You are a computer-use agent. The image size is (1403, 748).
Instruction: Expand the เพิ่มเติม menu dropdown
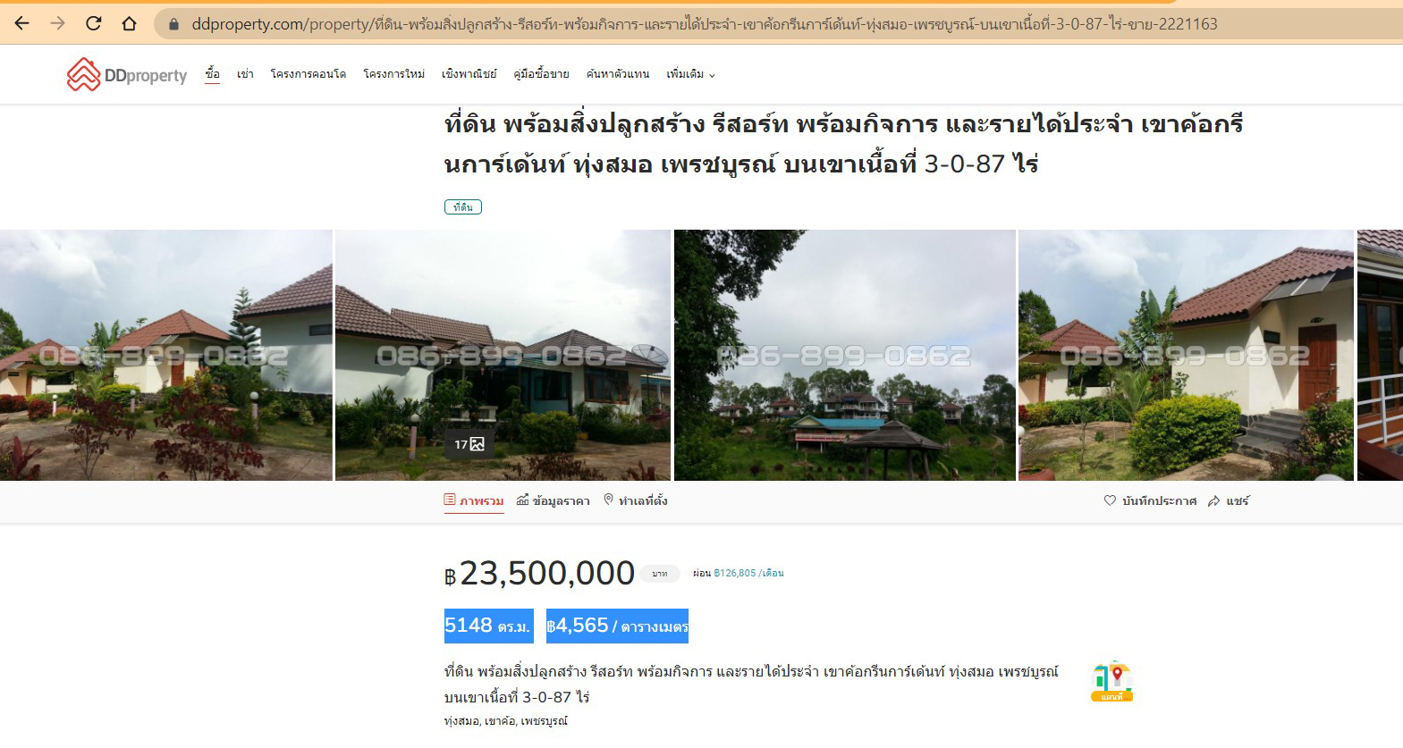pyautogui.click(x=690, y=74)
